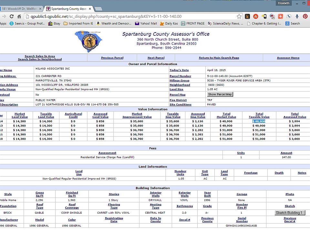Open a new tab
Viewport: 310px width, 232px height.
click(x=98, y=9)
